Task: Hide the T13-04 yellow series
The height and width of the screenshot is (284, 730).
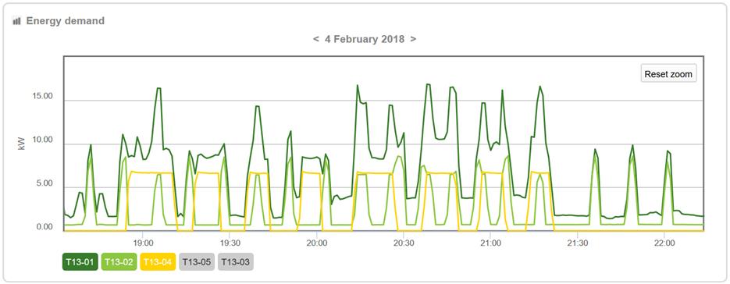Action: (x=158, y=262)
